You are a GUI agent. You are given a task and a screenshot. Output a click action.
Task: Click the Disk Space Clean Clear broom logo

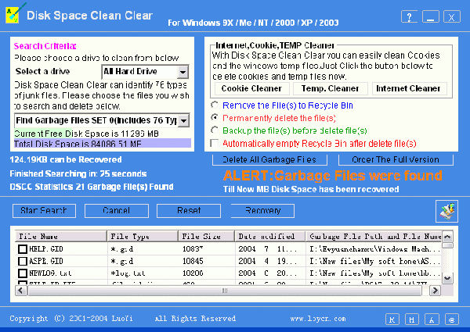(x=14, y=14)
